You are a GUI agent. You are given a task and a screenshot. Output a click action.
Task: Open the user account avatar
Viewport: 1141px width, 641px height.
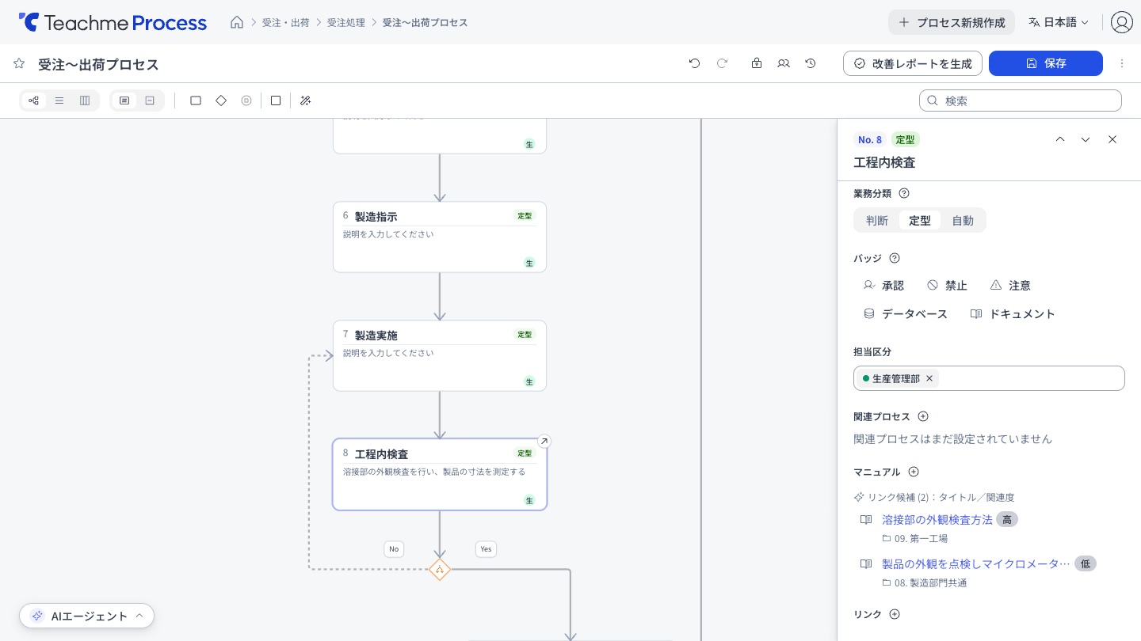pos(1121,22)
